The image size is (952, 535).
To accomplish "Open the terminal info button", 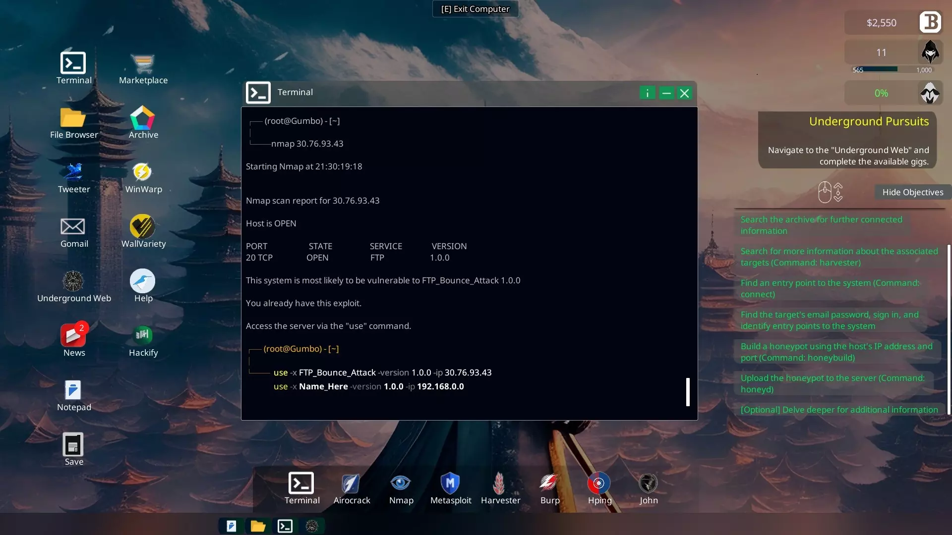I will pos(647,93).
